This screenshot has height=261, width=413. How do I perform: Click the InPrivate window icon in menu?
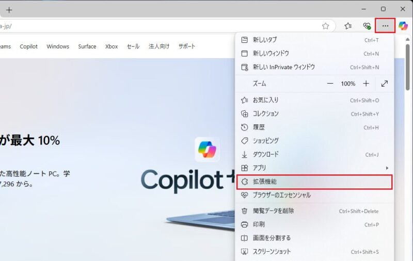pyautogui.click(x=244, y=67)
